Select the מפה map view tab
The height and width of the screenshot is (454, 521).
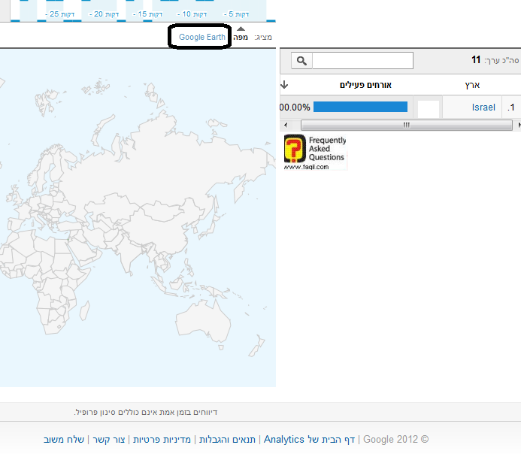[241, 37]
